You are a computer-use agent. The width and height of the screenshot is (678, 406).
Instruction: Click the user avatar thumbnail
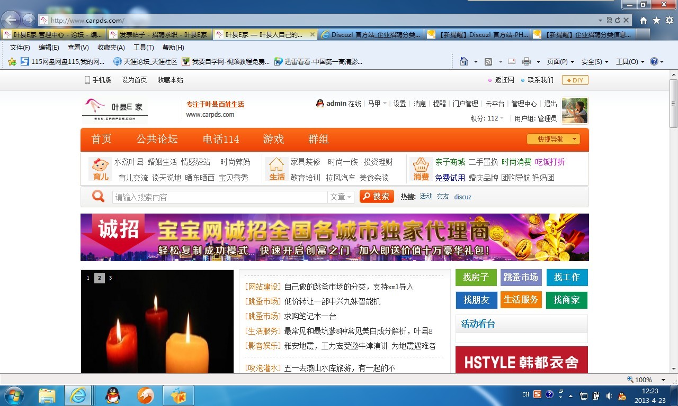click(x=575, y=110)
